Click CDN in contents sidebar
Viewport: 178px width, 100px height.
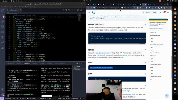(x=151, y=79)
